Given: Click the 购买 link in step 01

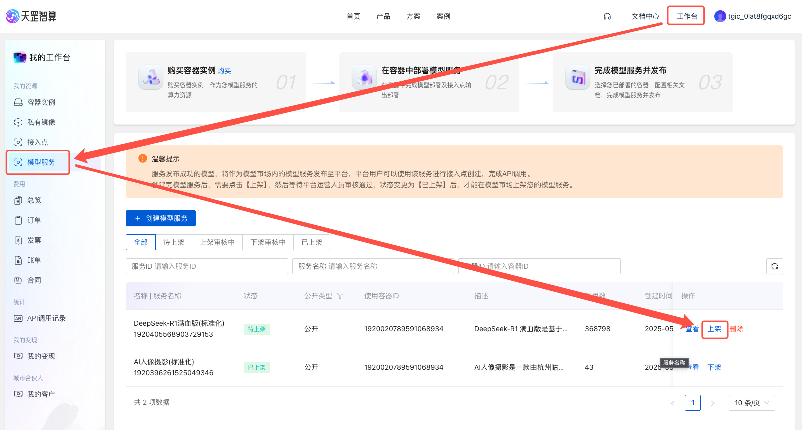Looking at the screenshot, I should coord(224,71).
